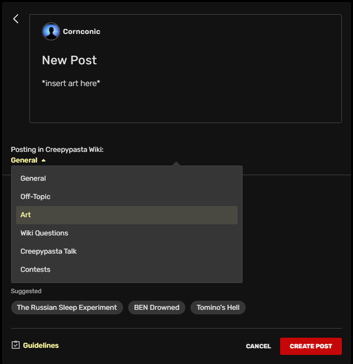This screenshot has width=353, height=364.
Task: Choose Off-Topic category
Action: coord(35,196)
